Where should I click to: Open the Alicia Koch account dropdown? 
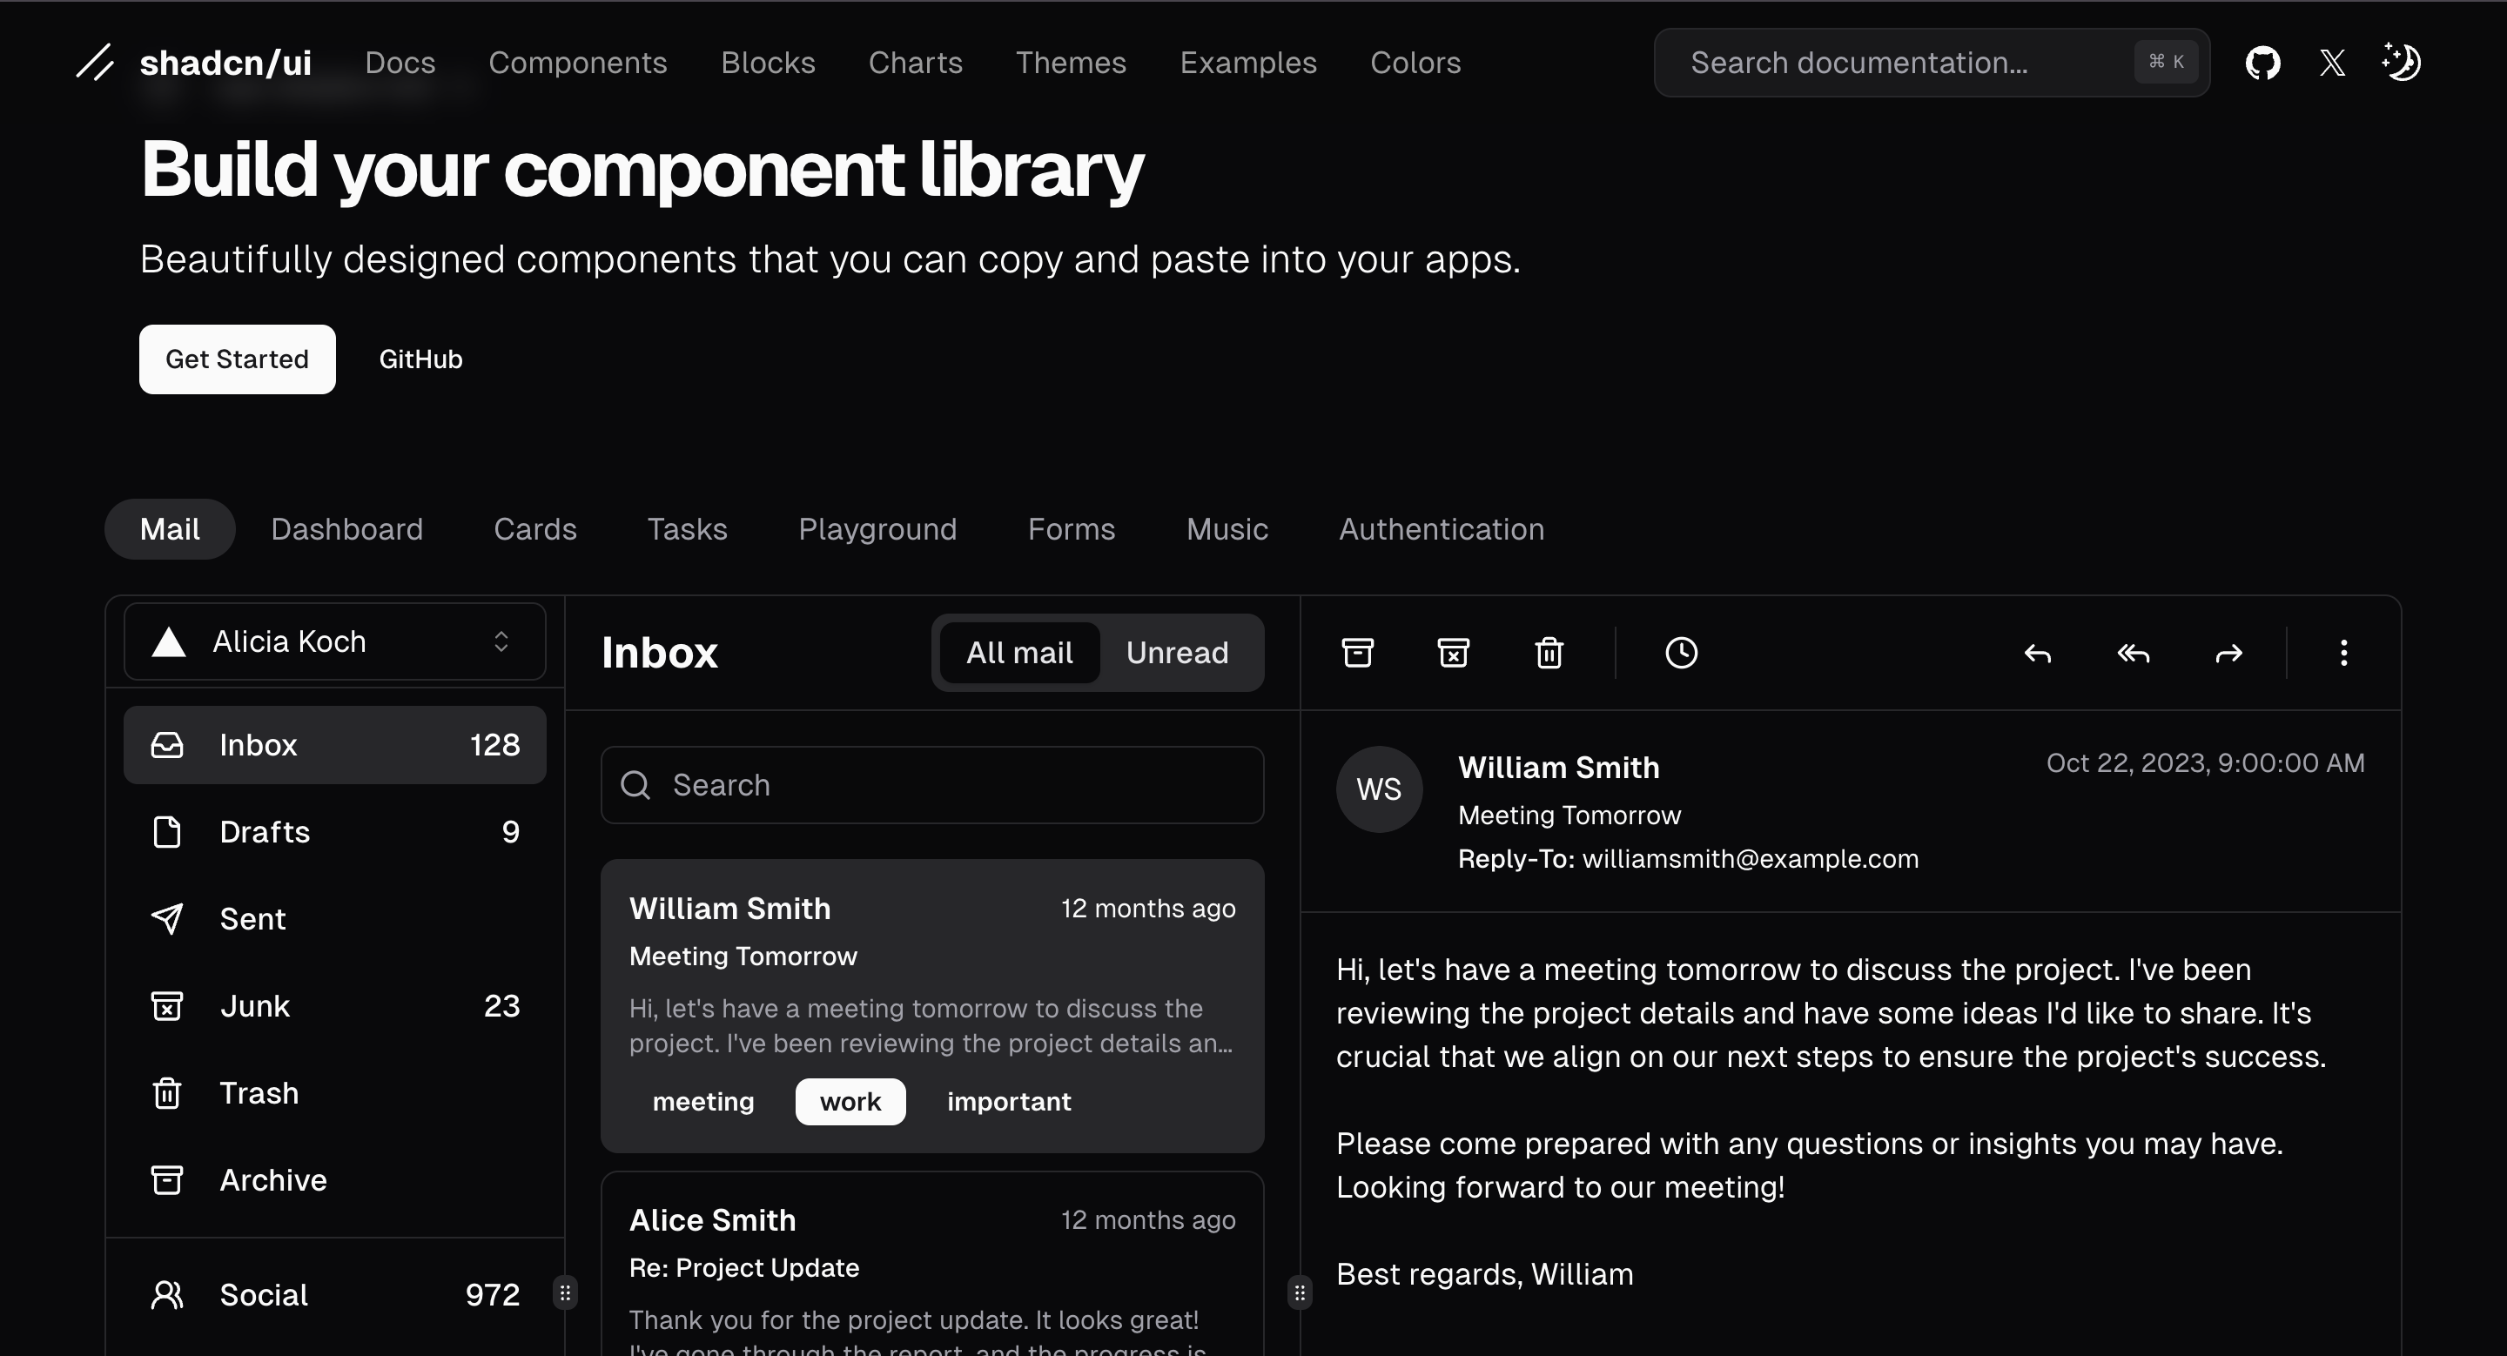point(335,642)
